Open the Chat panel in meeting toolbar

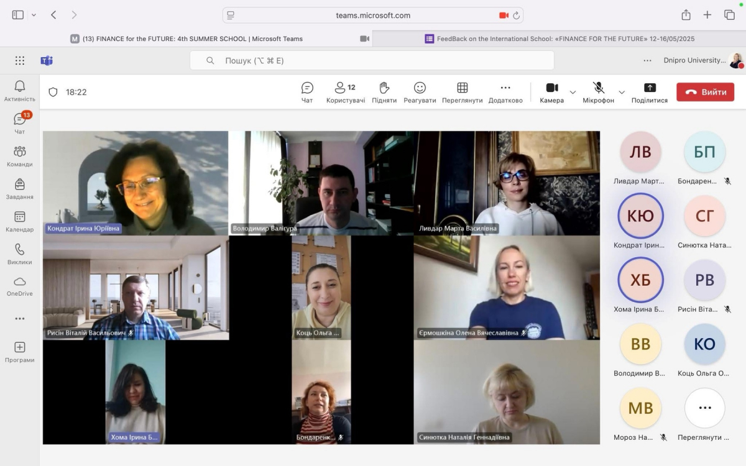pyautogui.click(x=307, y=92)
